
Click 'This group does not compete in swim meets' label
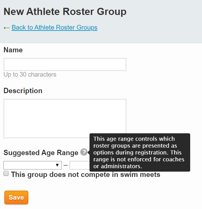tap(86, 174)
